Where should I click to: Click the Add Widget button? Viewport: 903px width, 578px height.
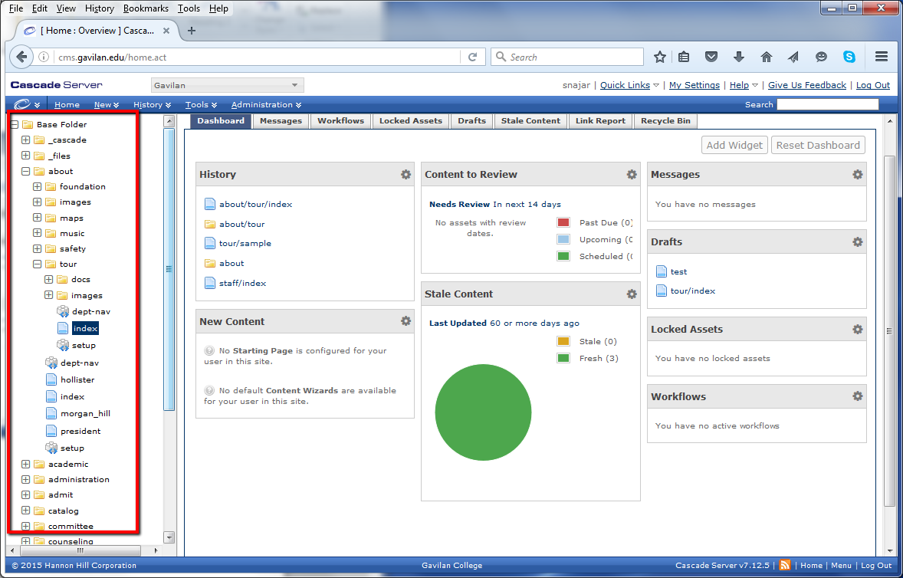coord(734,146)
